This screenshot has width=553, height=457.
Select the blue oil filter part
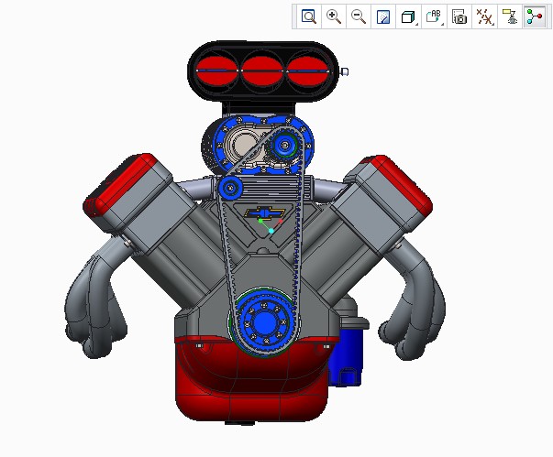tap(348, 355)
